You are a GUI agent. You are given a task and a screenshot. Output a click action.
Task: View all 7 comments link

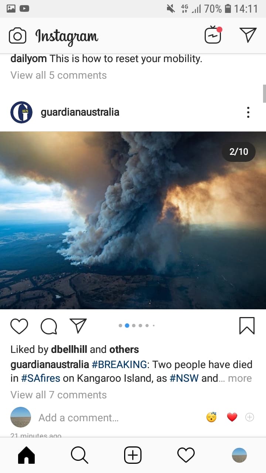click(x=58, y=395)
